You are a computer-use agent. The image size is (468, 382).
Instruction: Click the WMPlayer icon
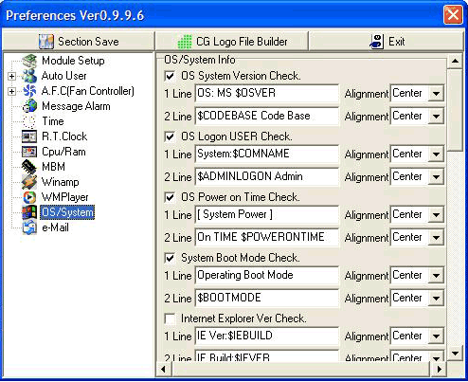[29, 197]
